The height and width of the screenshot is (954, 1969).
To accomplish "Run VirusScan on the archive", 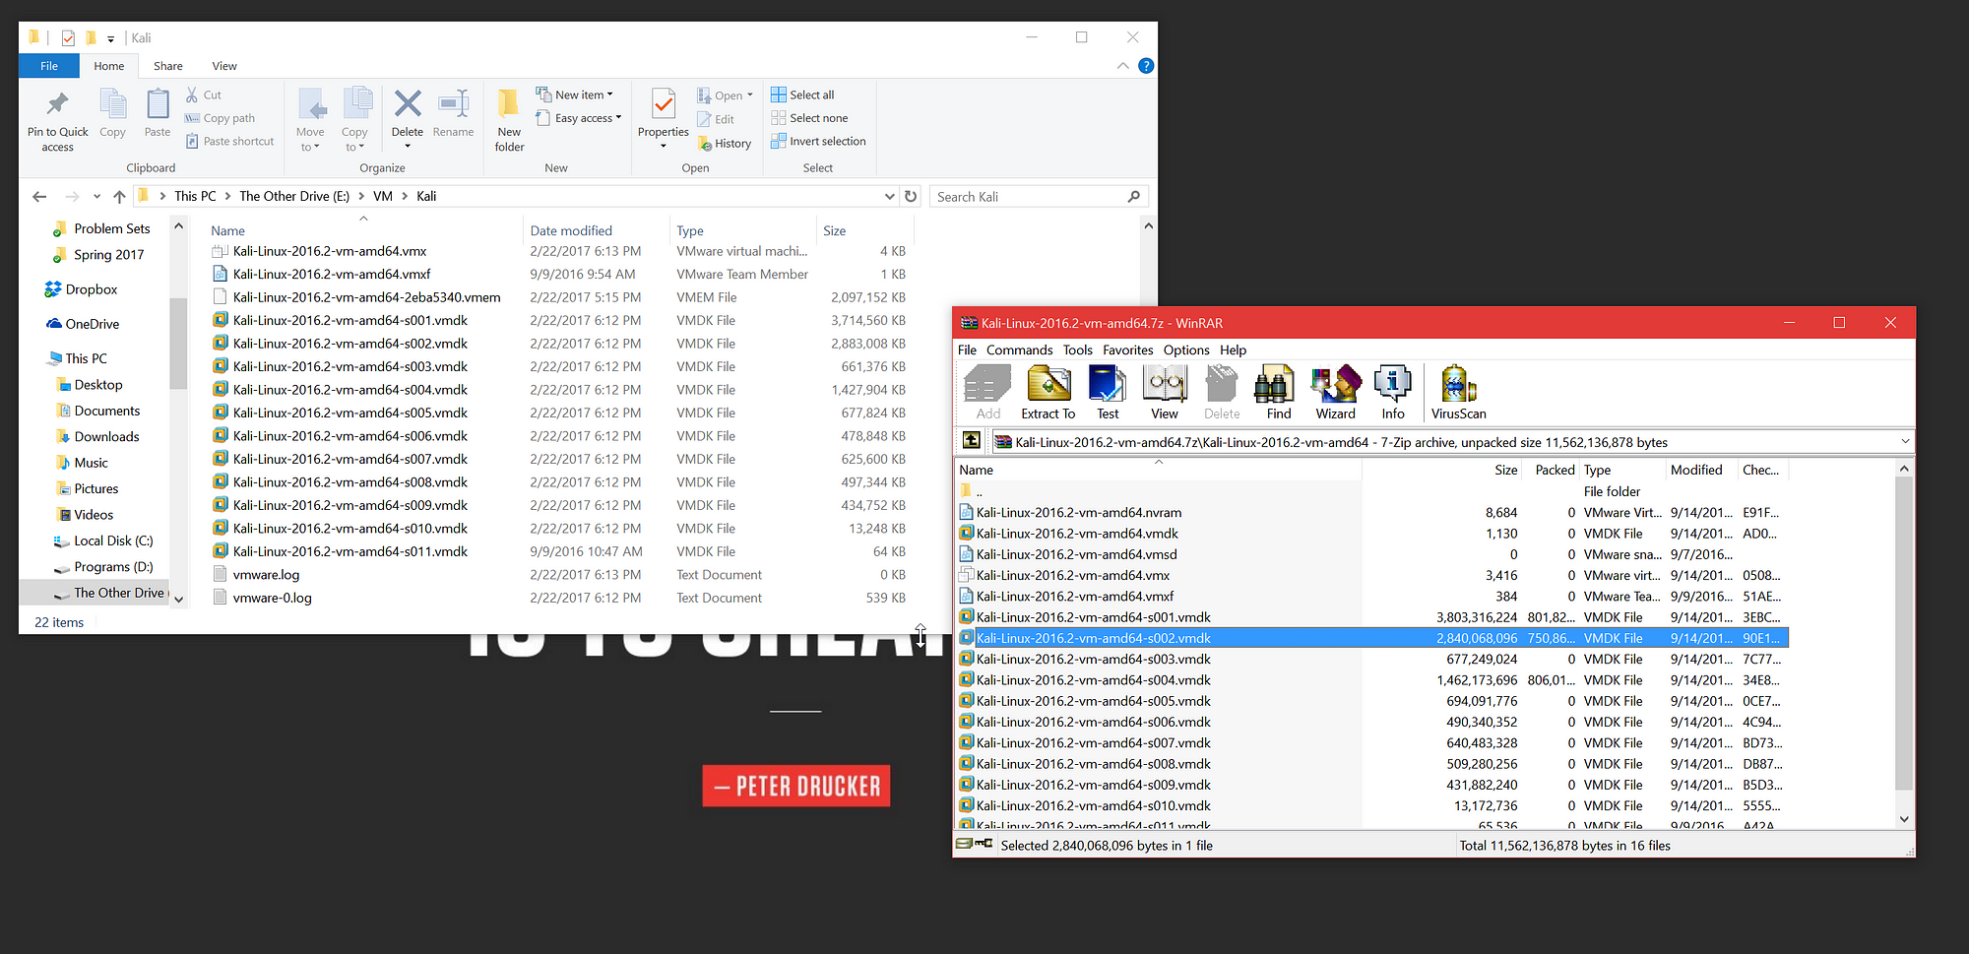I will coord(1458,392).
